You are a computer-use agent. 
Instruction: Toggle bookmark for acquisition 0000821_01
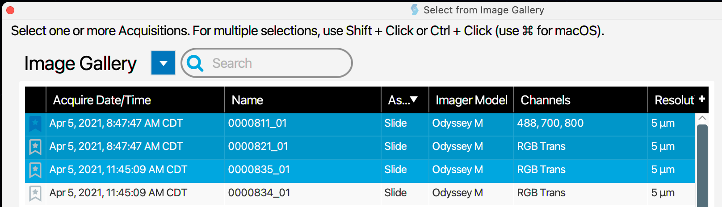point(35,147)
